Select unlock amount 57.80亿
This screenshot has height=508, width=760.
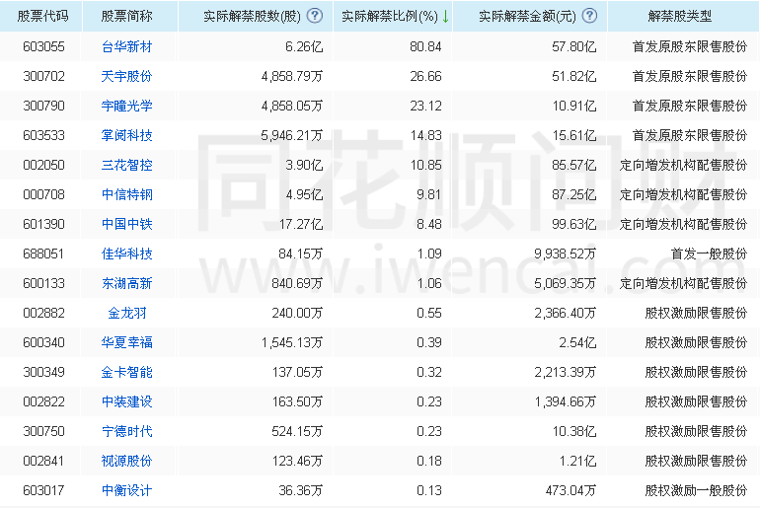coord(573,46)
